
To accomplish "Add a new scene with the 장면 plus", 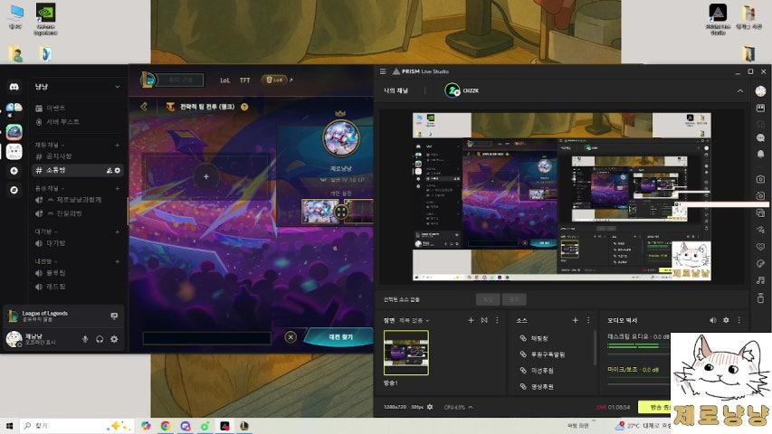I will coord(471,320).
